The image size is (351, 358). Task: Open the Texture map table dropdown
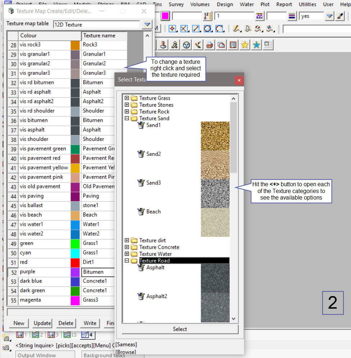click(x=147, y=24)
